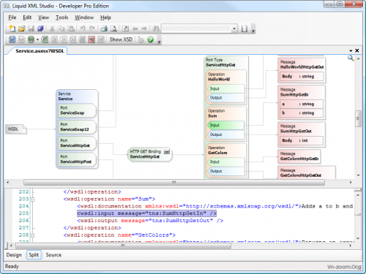
Task: Select the Service.asmx?WSDL document tab
Action: tap(40, 51)
